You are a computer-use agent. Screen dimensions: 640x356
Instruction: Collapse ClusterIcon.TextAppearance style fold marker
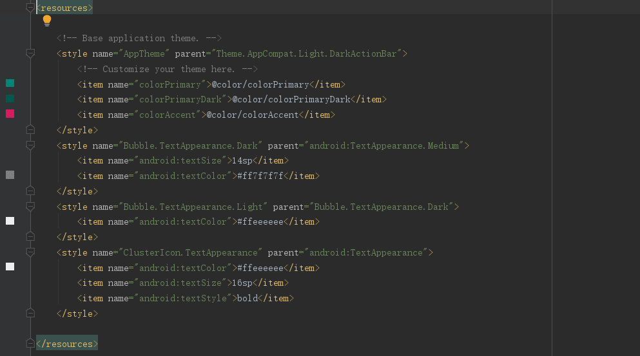[30, 252]
